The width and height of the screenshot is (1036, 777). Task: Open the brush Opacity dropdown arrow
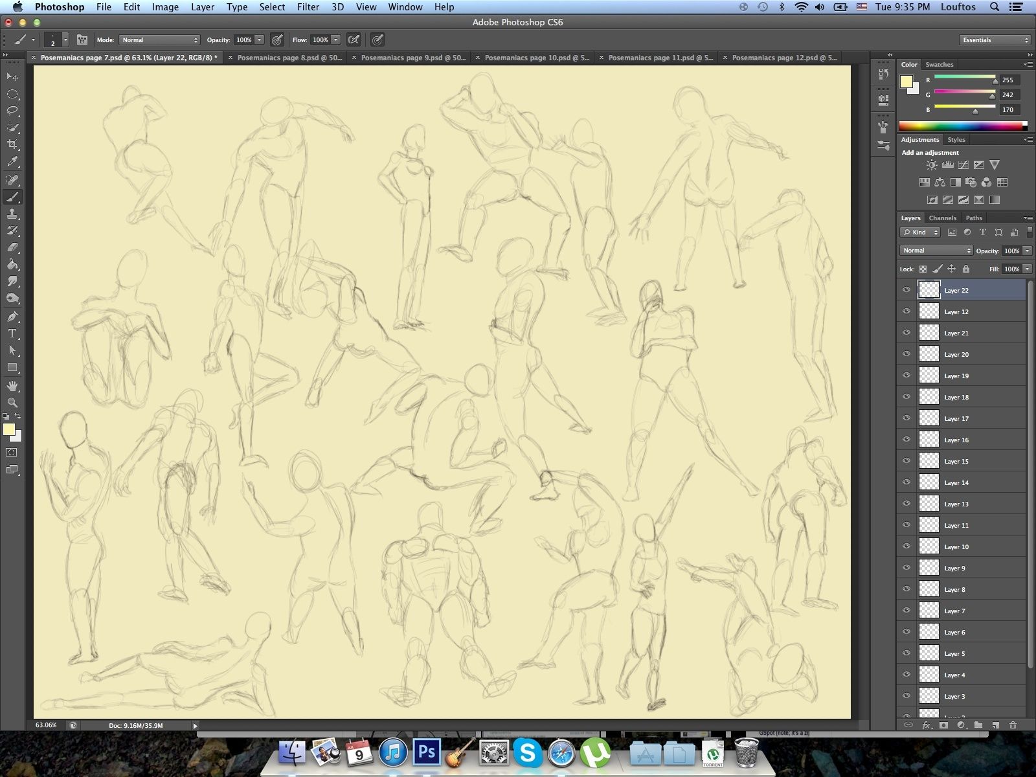click(260, 40)
